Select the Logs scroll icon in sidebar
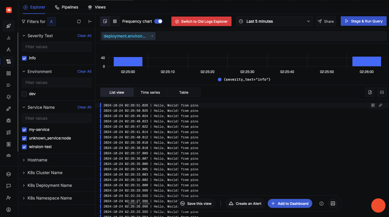 click(9, 61)
